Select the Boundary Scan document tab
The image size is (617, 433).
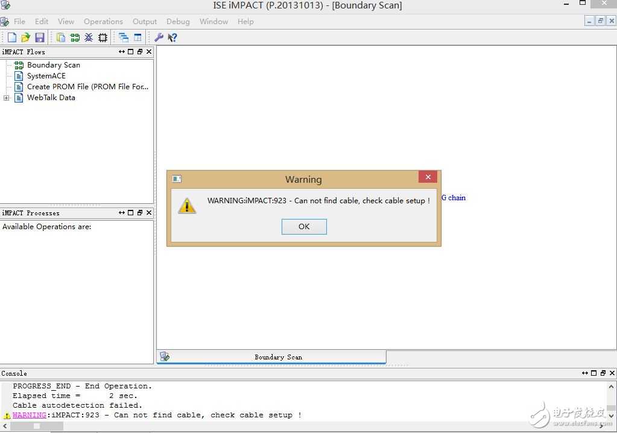271,357
